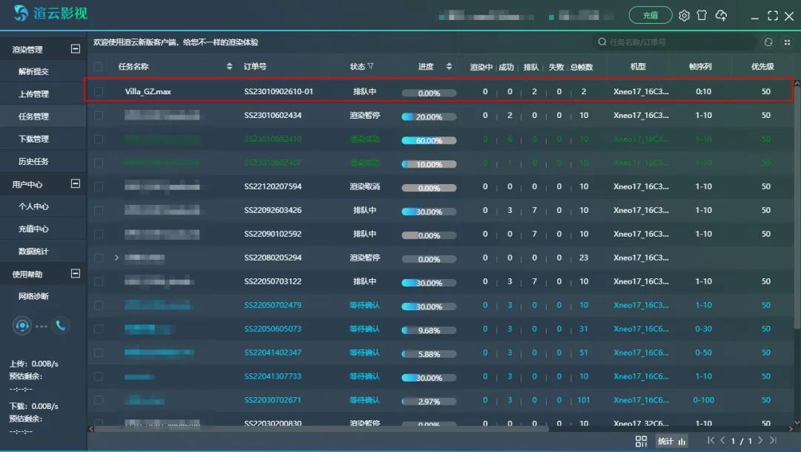Refresh the task list with refresh icon
Image resolution: width=801 pixels, height=452 pixels.
(768, 42)
